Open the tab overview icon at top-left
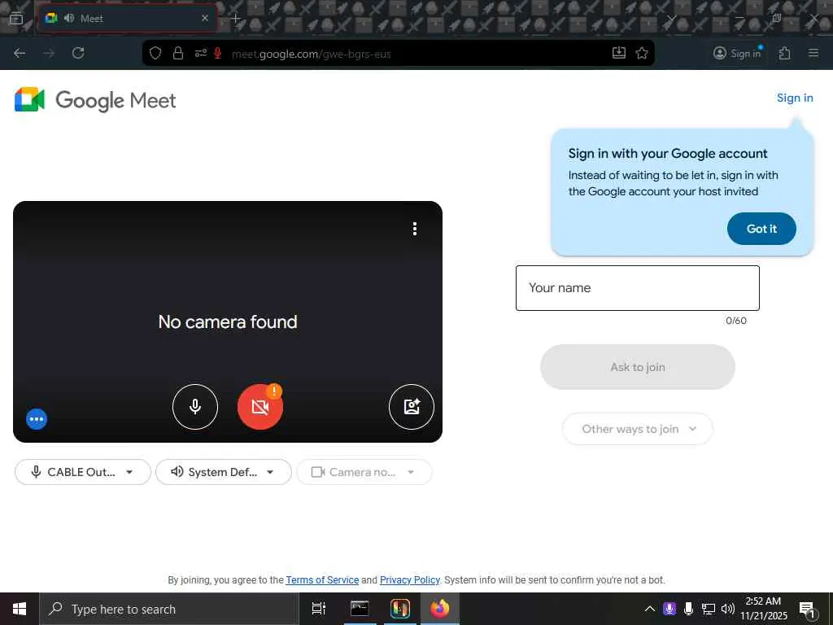The image size is (833, 625). (x=16, y=18)
